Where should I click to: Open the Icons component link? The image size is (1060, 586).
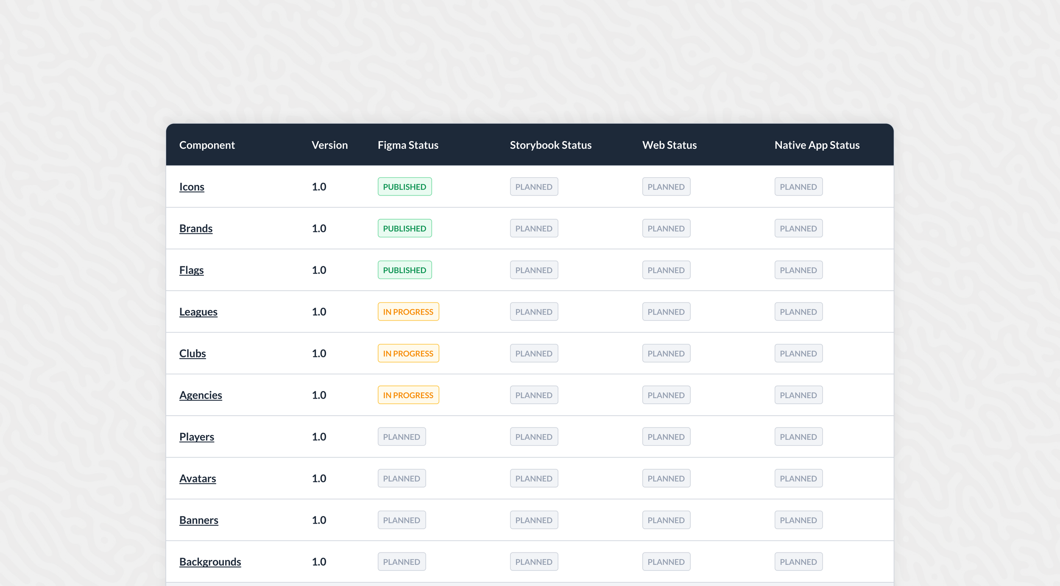[x=192, y=187]
